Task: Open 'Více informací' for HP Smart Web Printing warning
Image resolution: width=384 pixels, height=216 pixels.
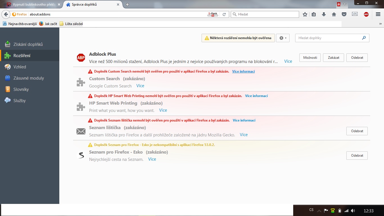Action: pyautogui.click(x=256, y=96)
